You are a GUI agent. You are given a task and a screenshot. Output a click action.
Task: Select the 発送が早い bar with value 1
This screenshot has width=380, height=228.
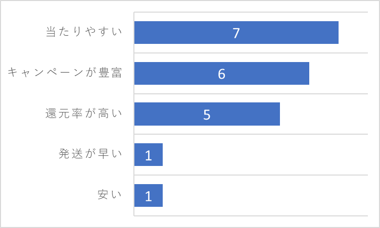point(149,155)
